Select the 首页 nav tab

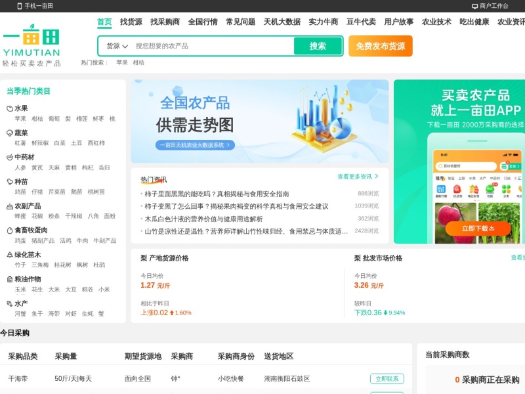[104, 22]
